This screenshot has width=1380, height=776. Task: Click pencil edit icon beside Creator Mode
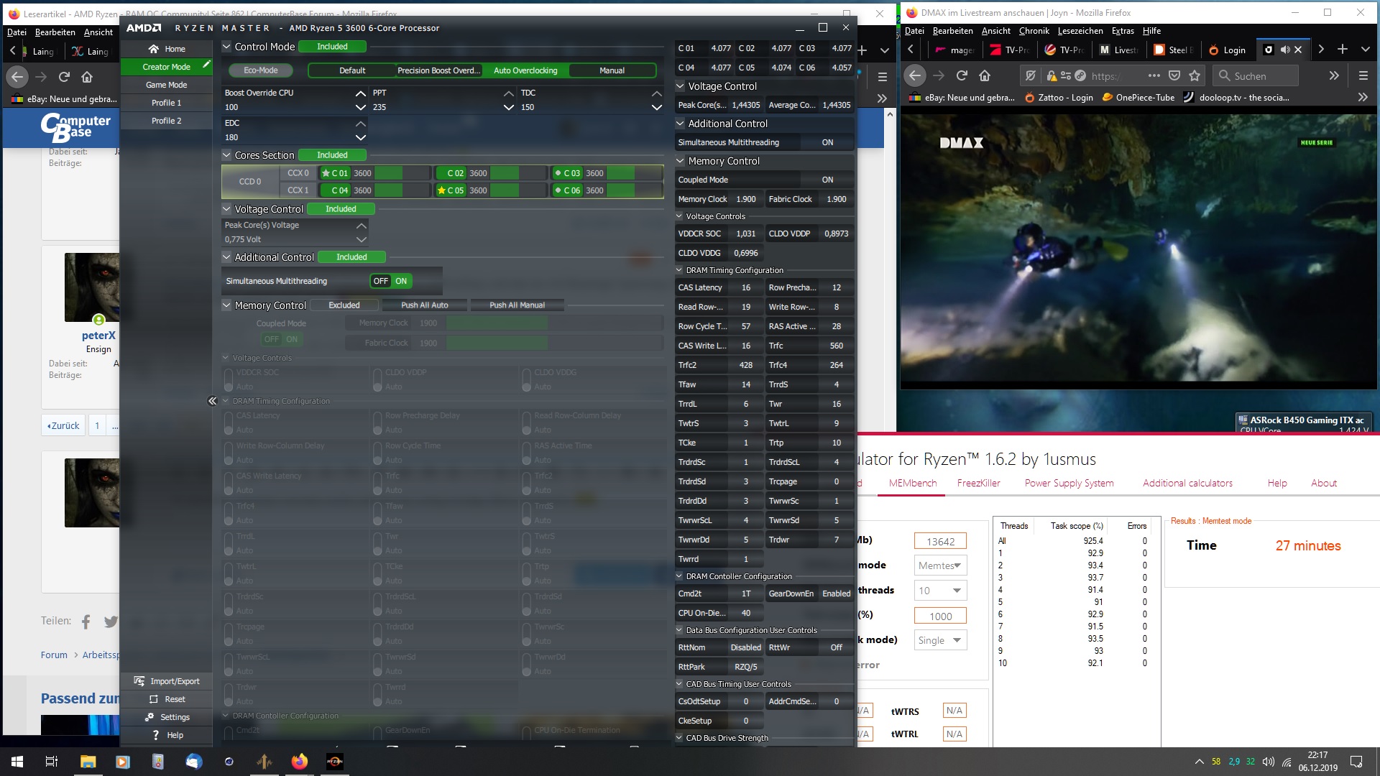(x=206, y=65)
